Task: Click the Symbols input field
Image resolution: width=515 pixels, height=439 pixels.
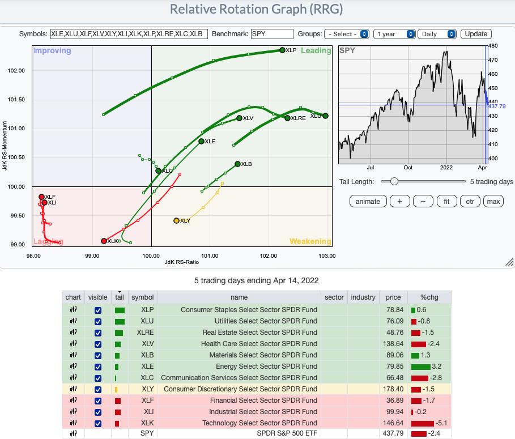Action: click(x=129, y=34)
